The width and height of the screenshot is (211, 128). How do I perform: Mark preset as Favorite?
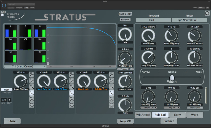coord(125,20)
